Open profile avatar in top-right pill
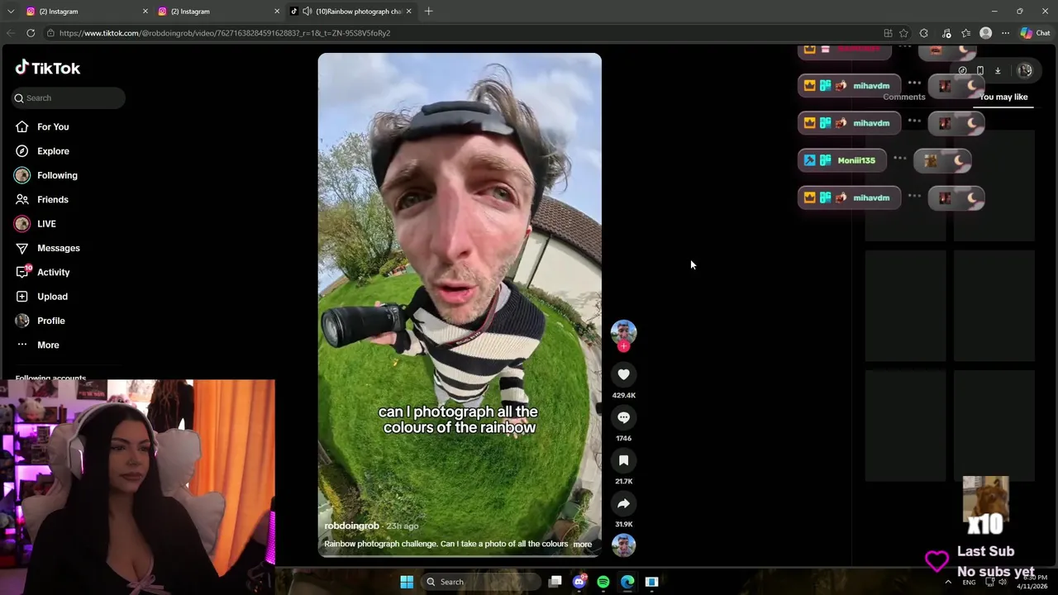Image resolution: width=1058 pixels, height=595 pixels. 1025,70
